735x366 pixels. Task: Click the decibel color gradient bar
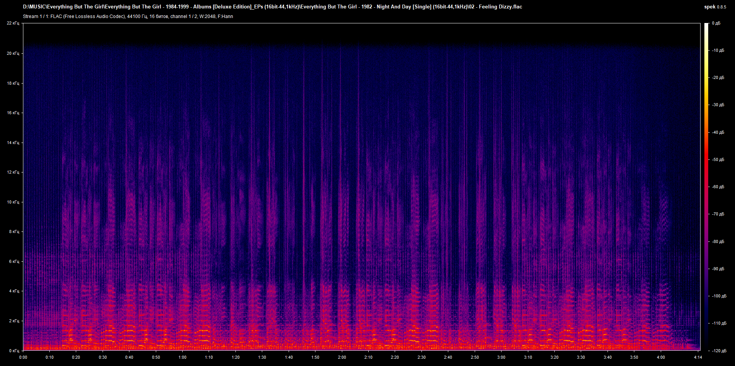coord(706,187)
